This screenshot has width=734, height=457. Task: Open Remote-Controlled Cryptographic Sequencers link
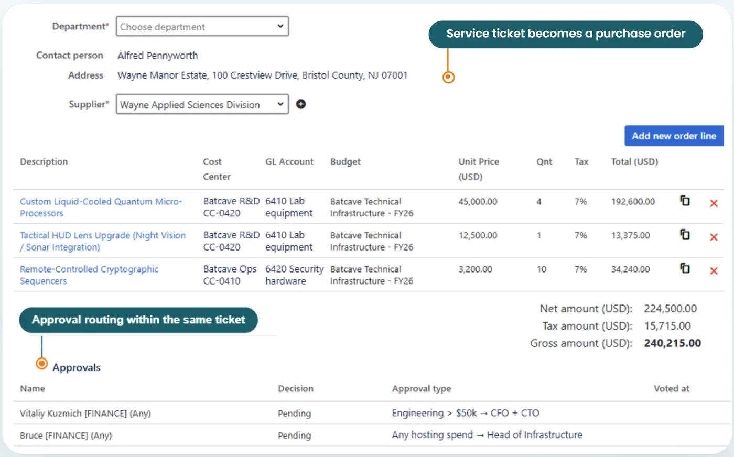[89, 275]
